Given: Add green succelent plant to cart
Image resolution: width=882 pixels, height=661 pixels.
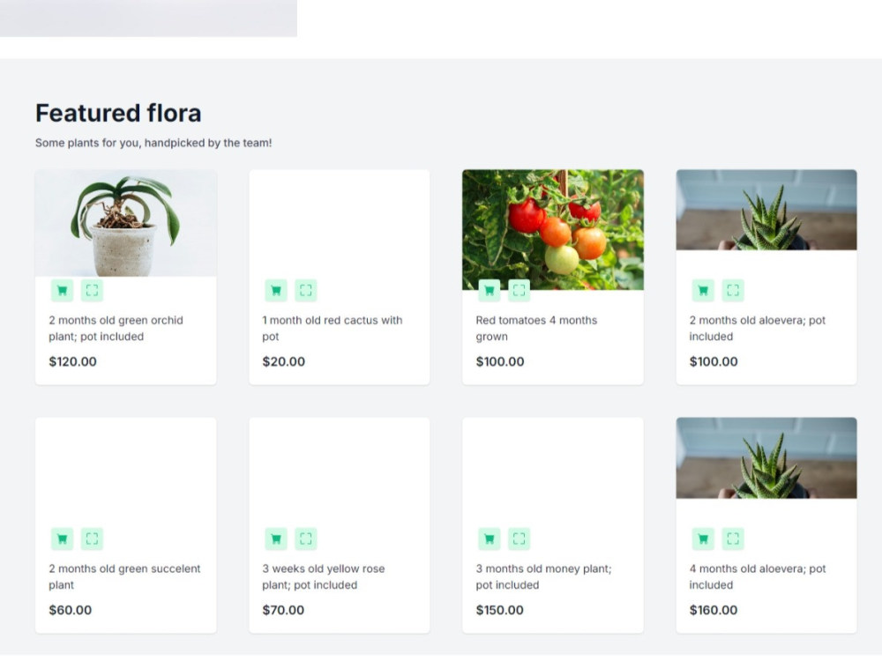Looking at the screenshot, I should [63, 539].
